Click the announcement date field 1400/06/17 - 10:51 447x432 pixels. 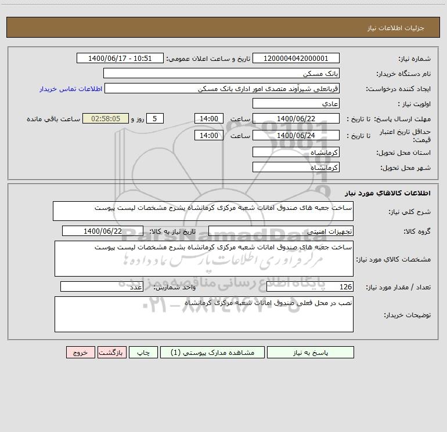click(120, 58)
